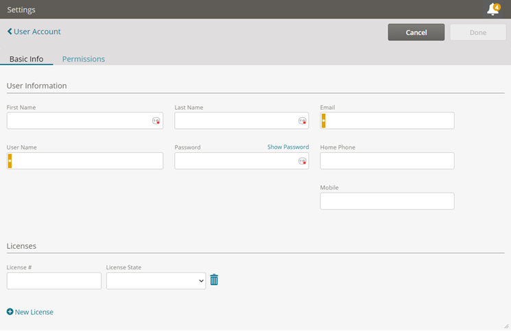This screenshot has width=511, height=331.
Task: Select the Basic Info tab
Action: [26, 59]
